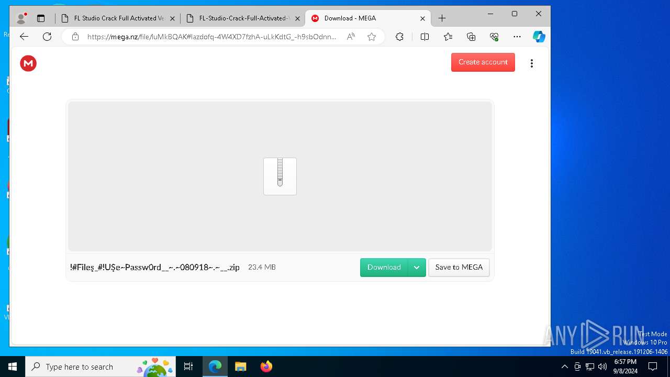The image size is (670, 377).
Task: Open Read aloud in address bar
Action: 351,37
